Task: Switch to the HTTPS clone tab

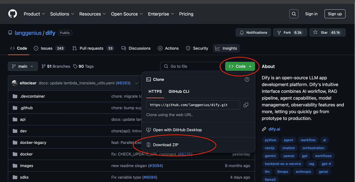Action: click(155, 91)
